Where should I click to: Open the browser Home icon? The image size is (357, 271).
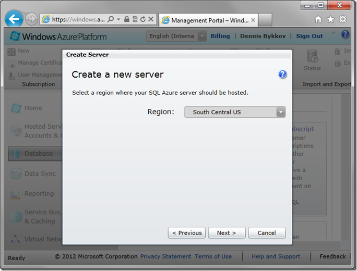click(x=318, y=19)
